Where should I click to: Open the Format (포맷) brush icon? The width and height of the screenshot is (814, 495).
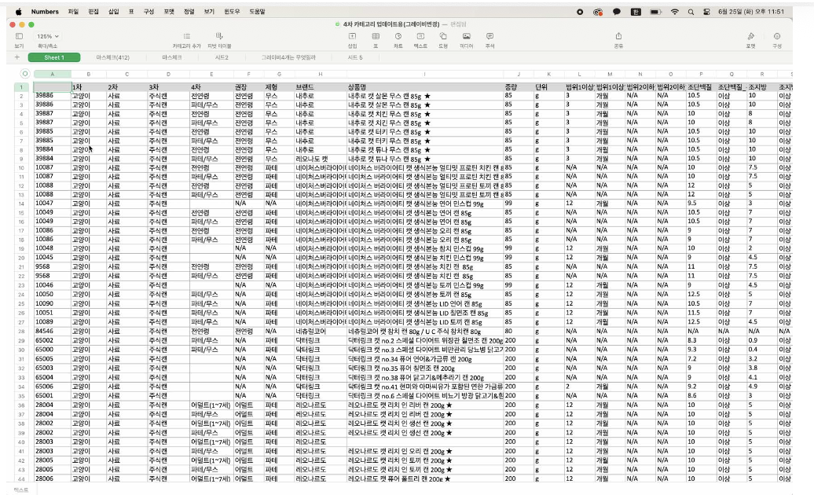(750, 36)
